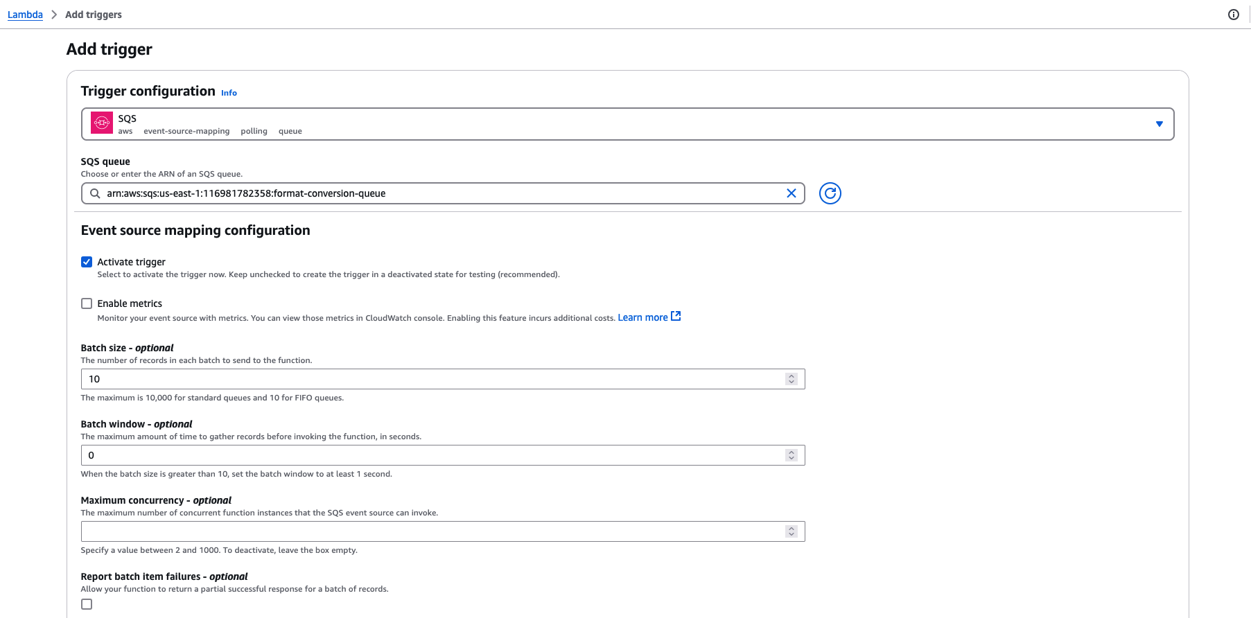Screen dimensions: 1251x618
Task: Click into the Batch size field
Action: [x=443, y=379]
